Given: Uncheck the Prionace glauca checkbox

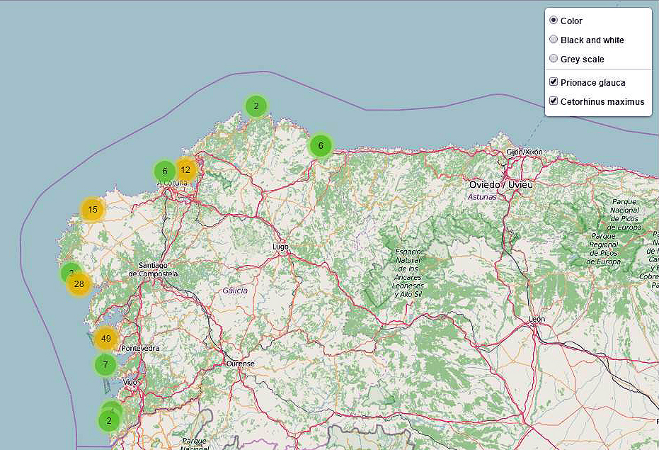Looking at the screenshot, I should pyautogui.click(x=553, y=82).
